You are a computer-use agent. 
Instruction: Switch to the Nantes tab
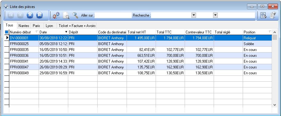point(24,26)
